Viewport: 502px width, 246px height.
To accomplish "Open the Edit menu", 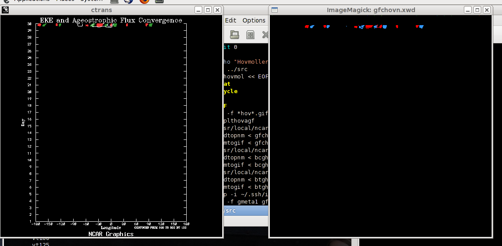I will [230, 20].
